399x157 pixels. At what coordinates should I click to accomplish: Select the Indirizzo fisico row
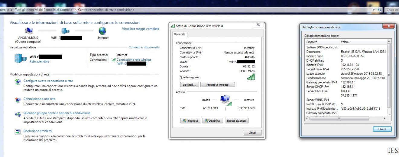(346, 56)
